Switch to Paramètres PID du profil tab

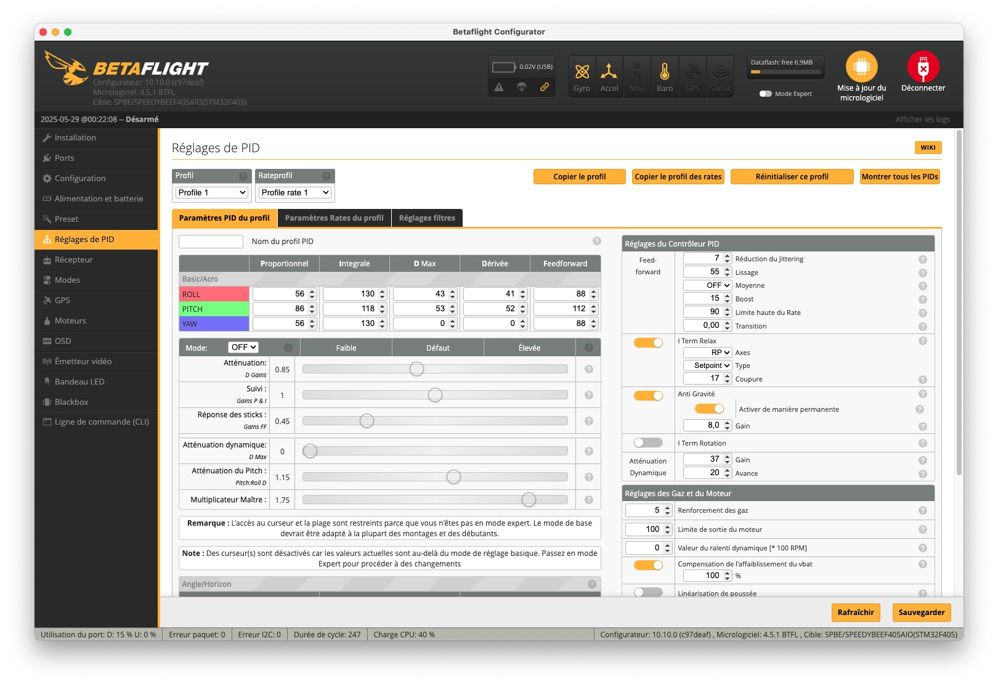(224, 218)
